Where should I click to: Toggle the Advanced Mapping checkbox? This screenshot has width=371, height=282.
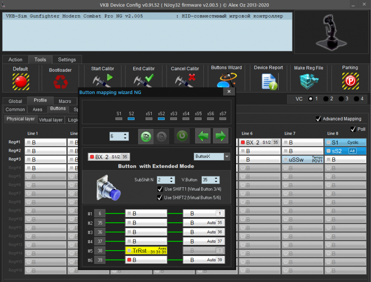[x=318, y=119]
